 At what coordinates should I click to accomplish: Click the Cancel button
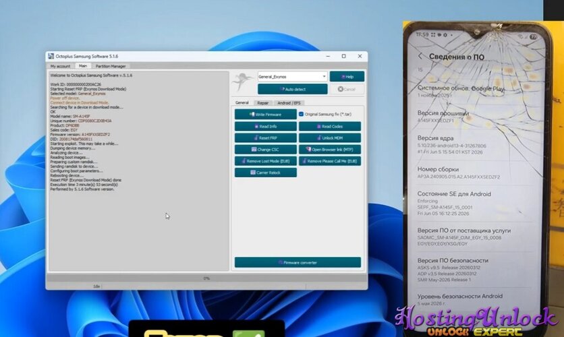tap(347, 89)
